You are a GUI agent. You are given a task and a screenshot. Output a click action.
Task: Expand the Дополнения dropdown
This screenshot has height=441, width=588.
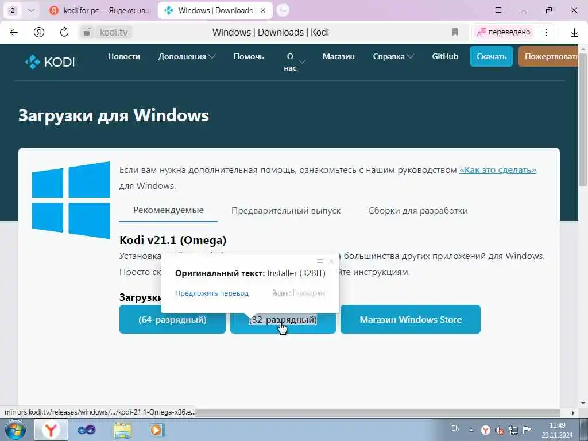(x=187, y=57)
